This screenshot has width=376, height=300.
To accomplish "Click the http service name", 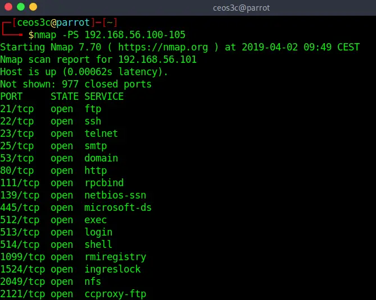I will coord(96,171).
